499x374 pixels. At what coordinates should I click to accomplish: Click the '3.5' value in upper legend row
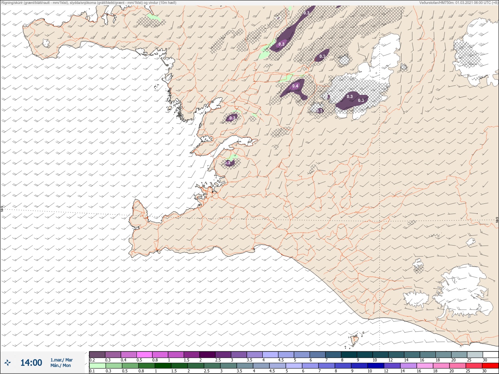[249, 360]
